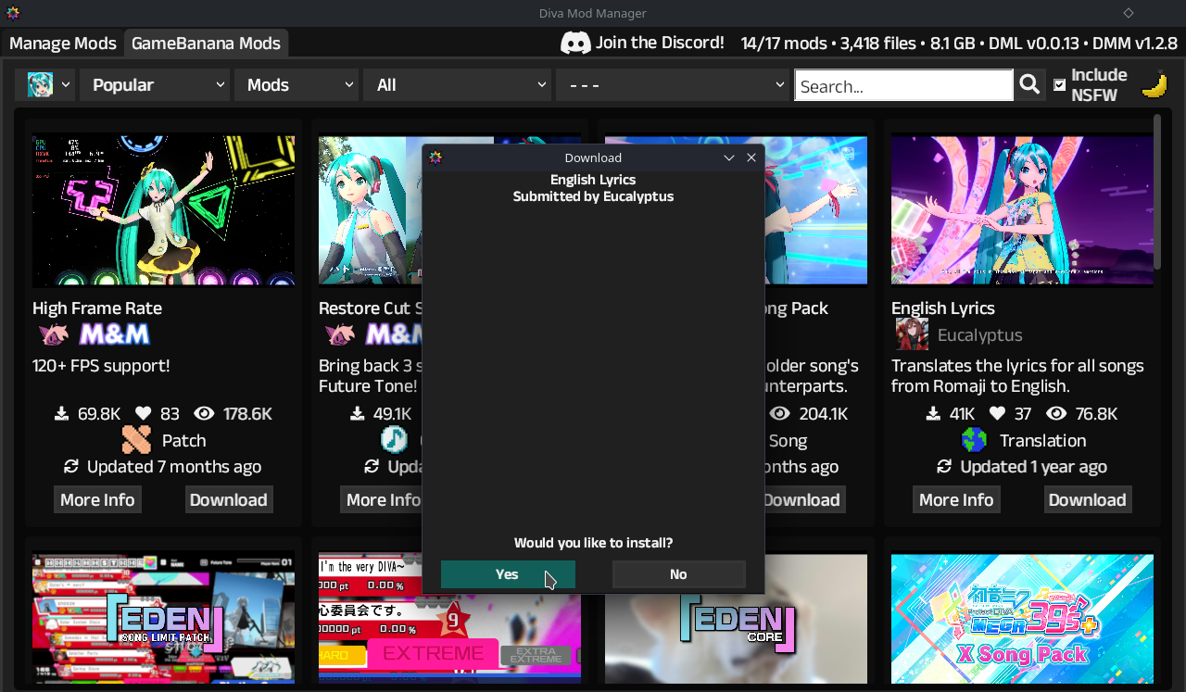Open the Popular sort dropdown

[155, 85]
